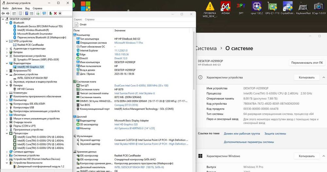The height and width of the screenshot is (172, 327).
Task: Open the DPT desktop shortcut
Action: (241, 9)
